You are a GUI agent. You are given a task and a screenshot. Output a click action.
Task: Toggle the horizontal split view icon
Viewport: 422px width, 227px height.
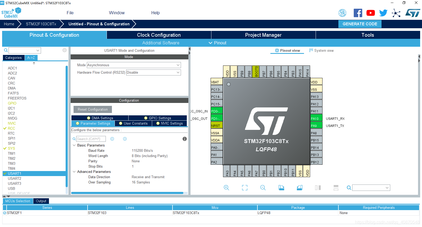click(x=336, y=188)
